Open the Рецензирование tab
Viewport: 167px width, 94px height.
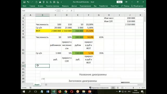[85, 6]
